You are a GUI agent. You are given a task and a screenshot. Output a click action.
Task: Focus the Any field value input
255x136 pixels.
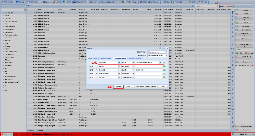pyautogui.click(x=148, y=77)
